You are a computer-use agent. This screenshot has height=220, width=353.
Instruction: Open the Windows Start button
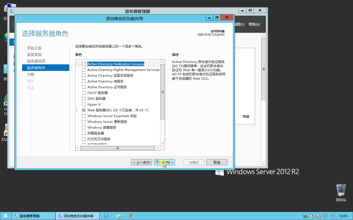point(6,216)
